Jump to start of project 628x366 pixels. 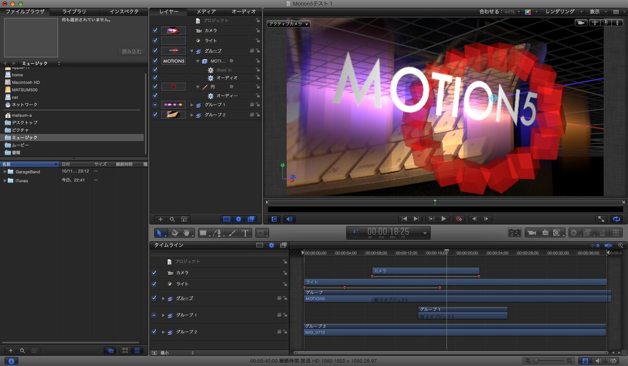[x=405, y=219]
